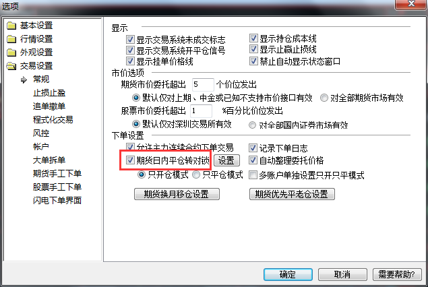Confirm with the 确定 button
This screenshot has width=428, height=287.
coord(288,274)
